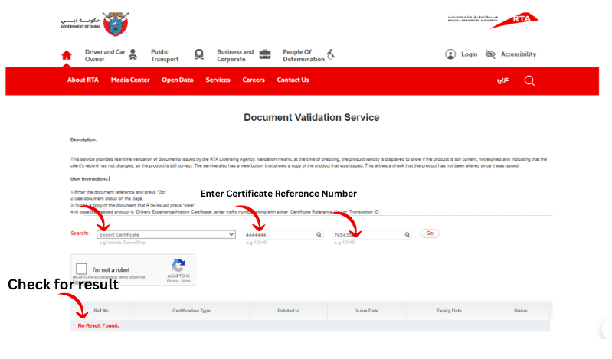Open the Government of Dubai logo
The height and width of the screenshot is (359, 612).
[x=95, y=24]
